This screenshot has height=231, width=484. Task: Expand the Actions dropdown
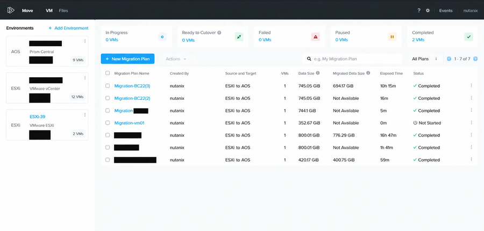176,59
